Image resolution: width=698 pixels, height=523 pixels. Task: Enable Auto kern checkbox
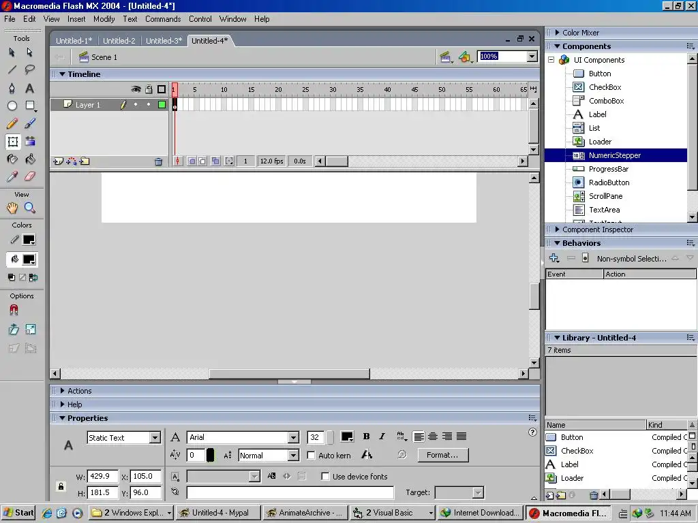coord(311,456)
